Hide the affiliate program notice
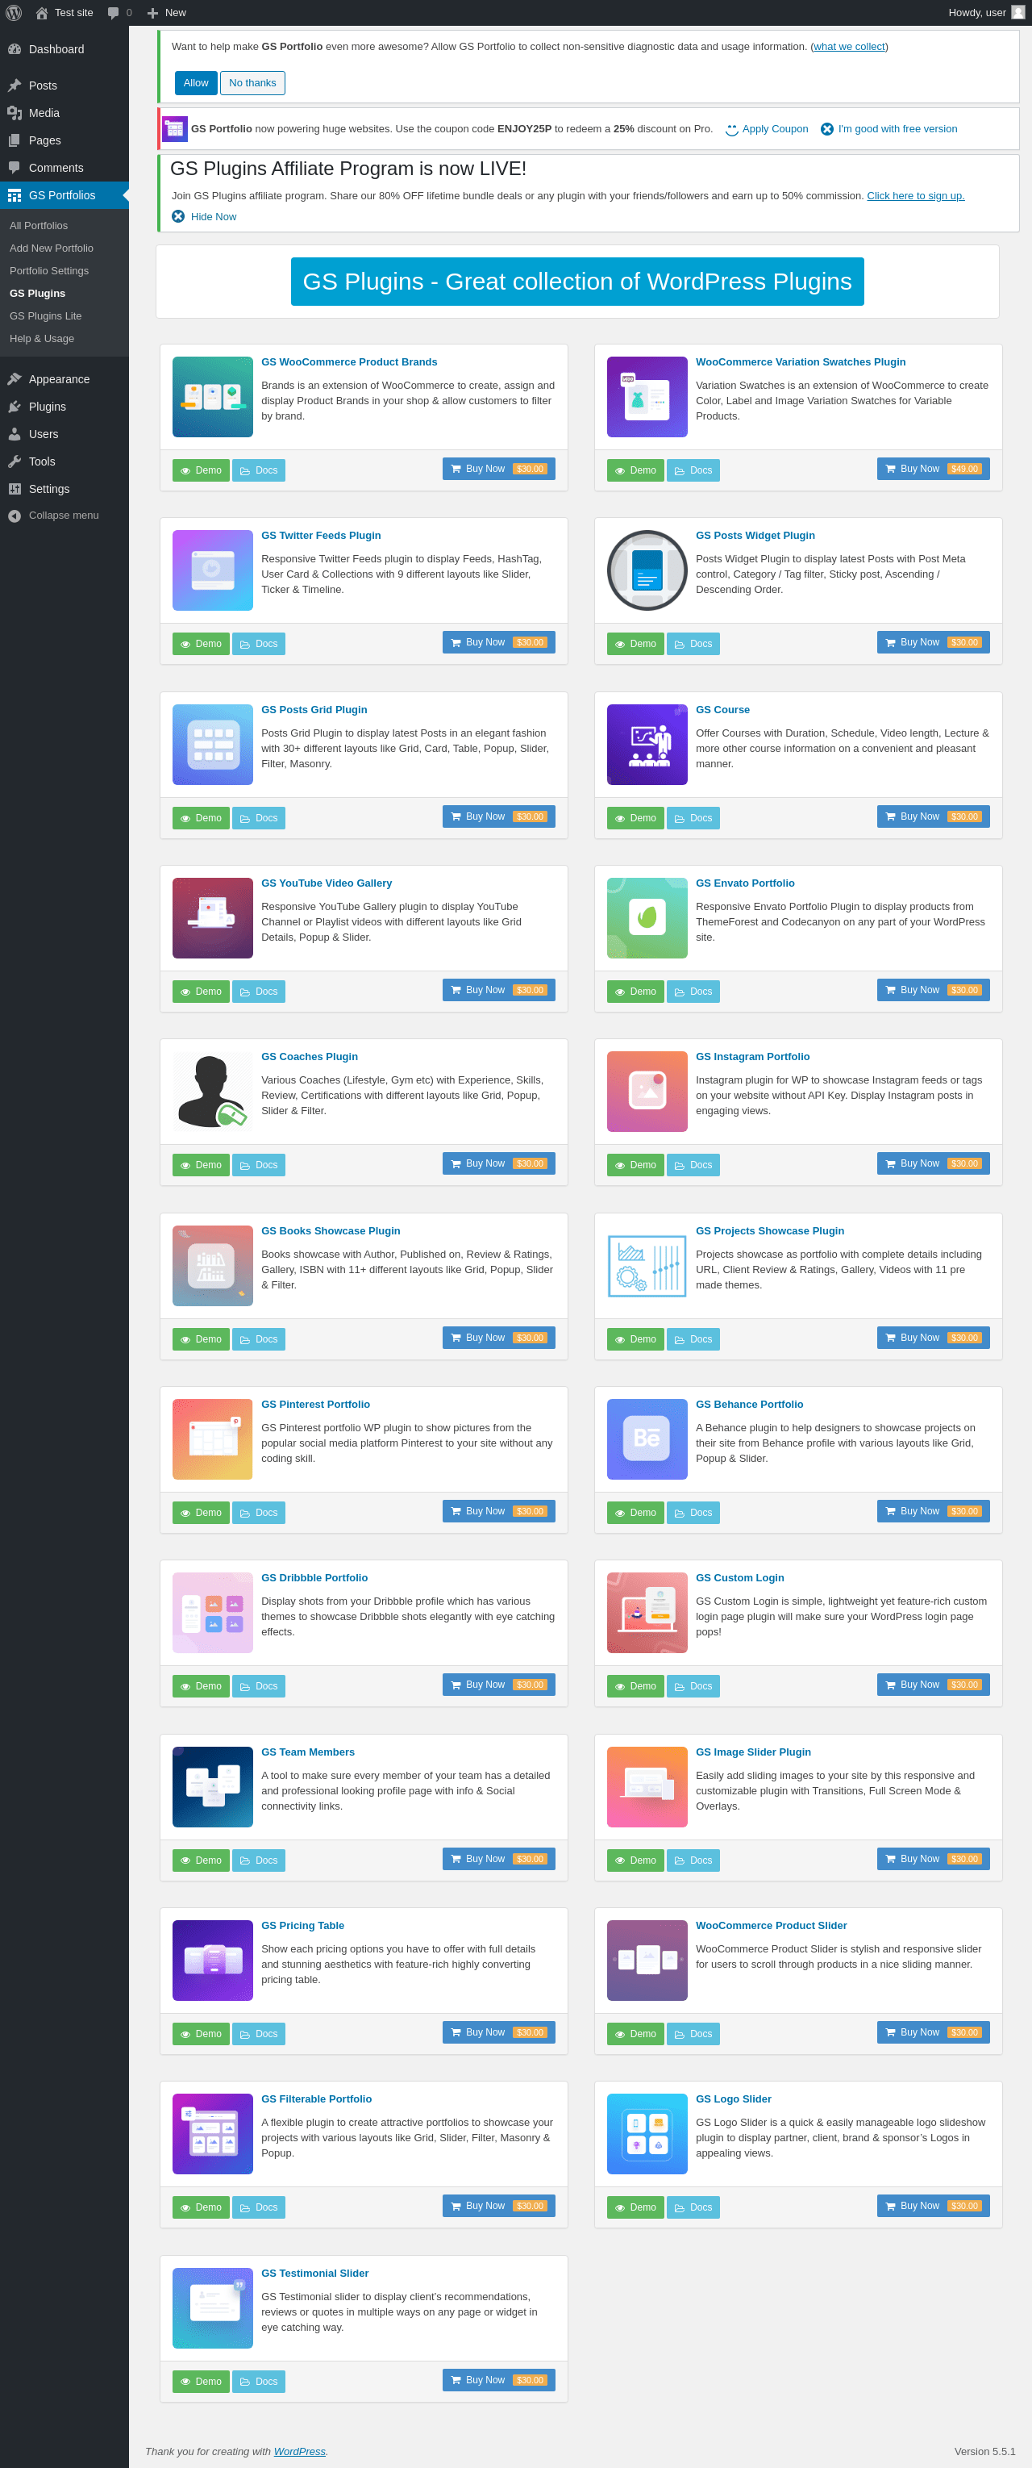The width and height of the screenshot is (1032, 2468). tap(214, 218)
